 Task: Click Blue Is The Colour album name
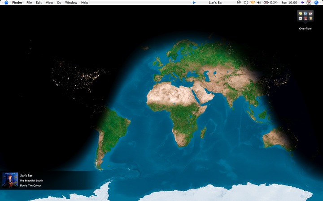[31, 185]
